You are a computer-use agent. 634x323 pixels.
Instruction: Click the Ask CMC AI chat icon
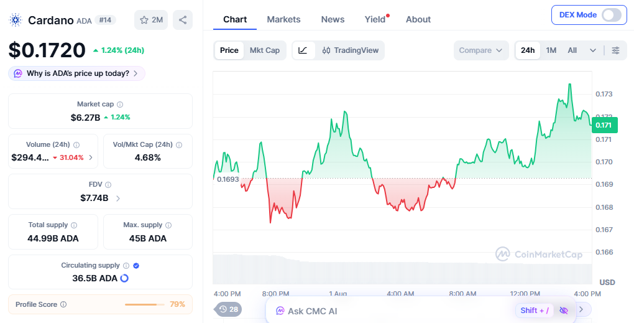point(280,311)
